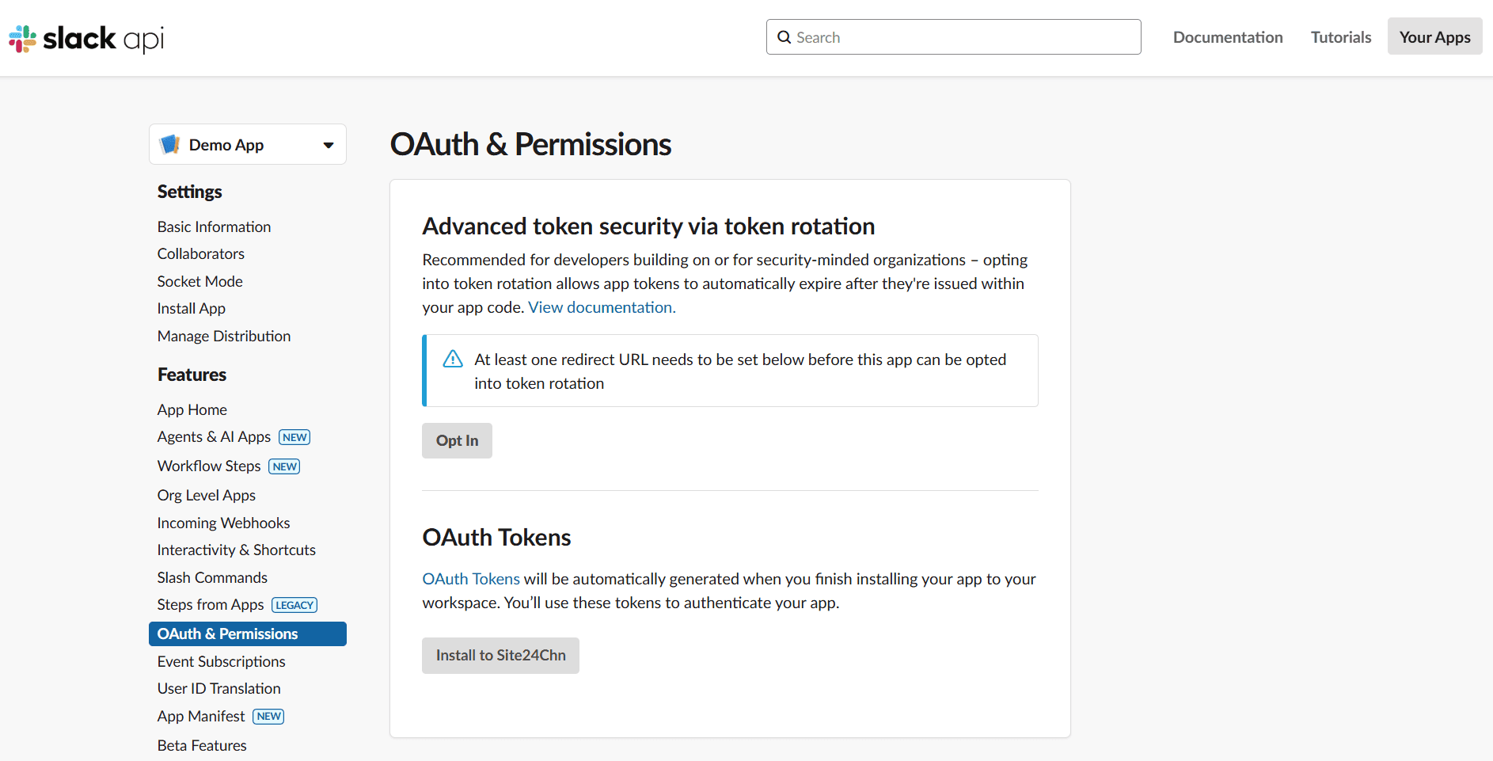Open View documentation link
Viewport: 1493px width, 761px height.
click(x=601, y=307)
